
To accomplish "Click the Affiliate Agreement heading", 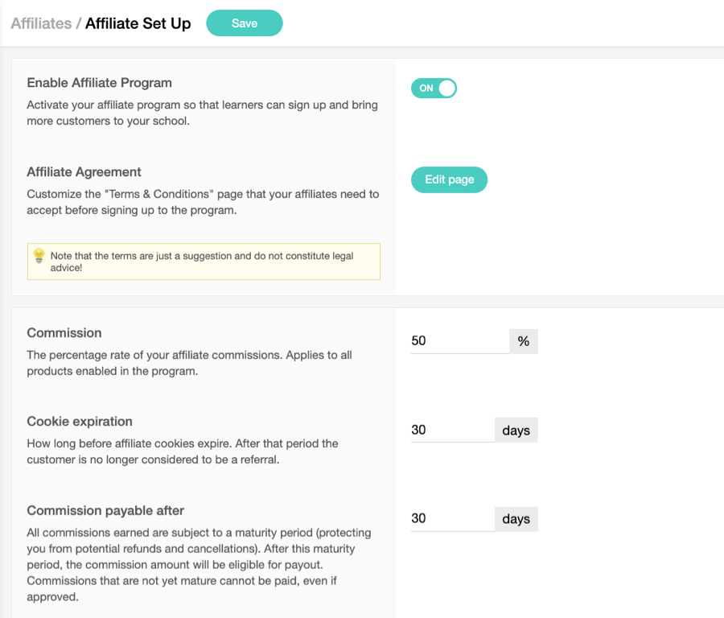I will point(84,172).
